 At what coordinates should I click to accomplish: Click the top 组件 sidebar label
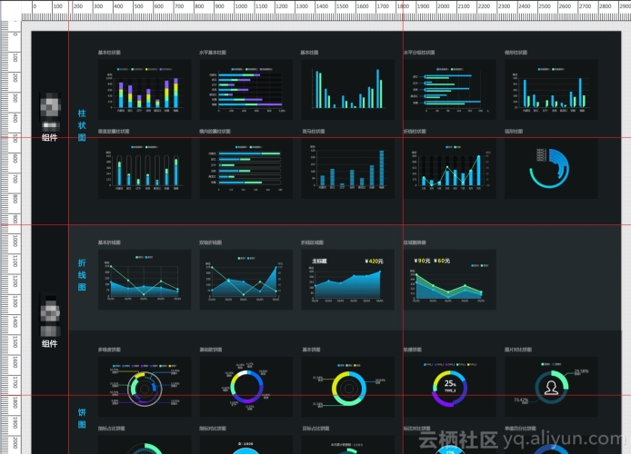(x=49, y=137)
